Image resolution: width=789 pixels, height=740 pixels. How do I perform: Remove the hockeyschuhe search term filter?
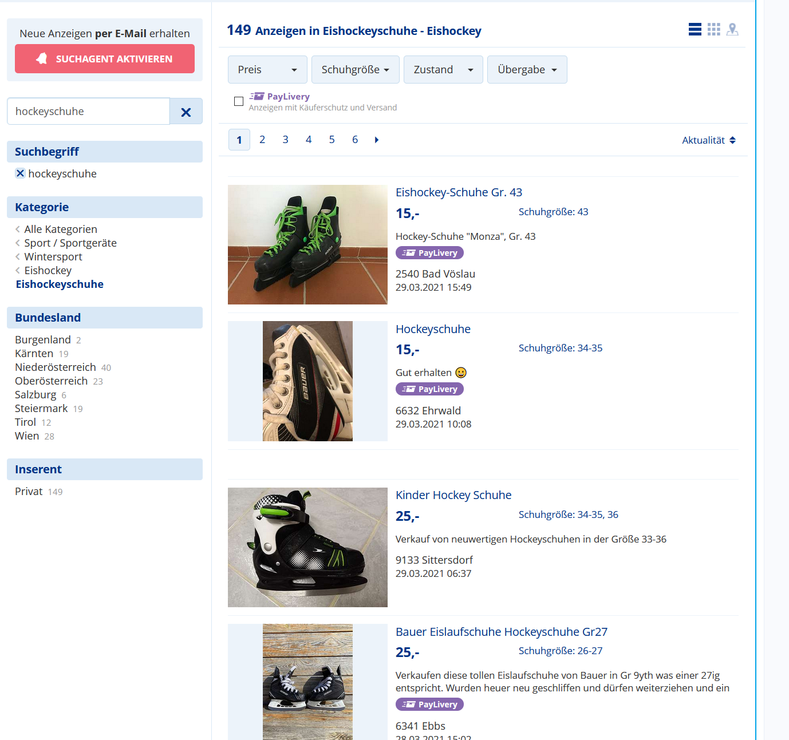20,173
